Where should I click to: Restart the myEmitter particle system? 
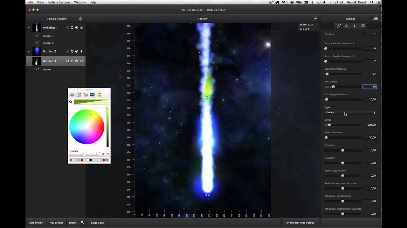[x=72, y=28]
